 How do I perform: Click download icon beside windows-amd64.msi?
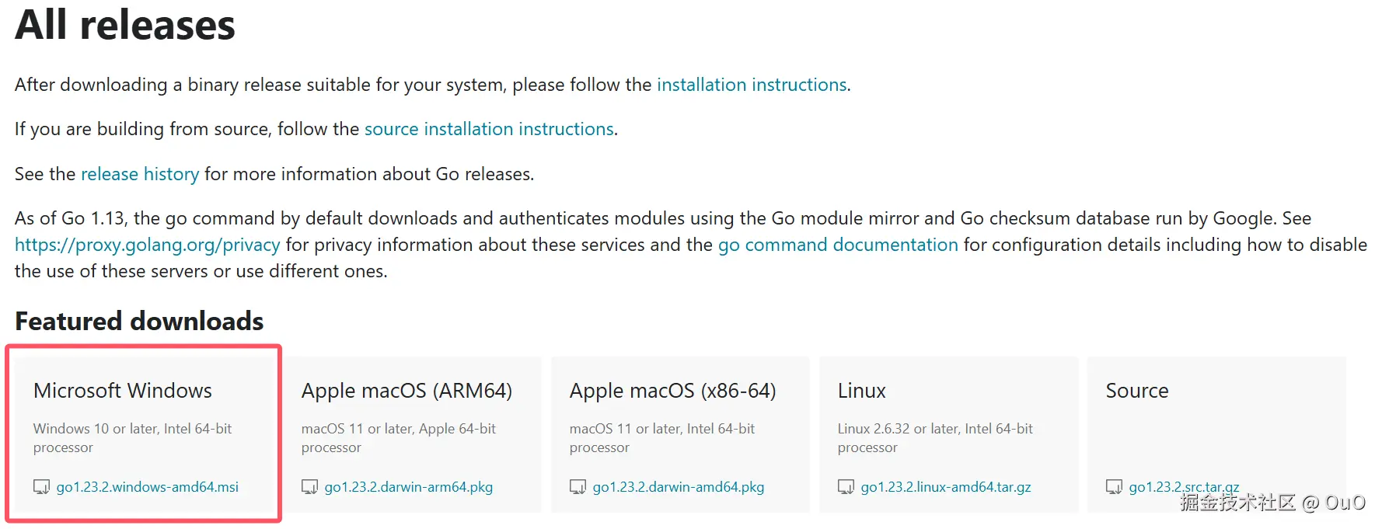coord(41,487)
